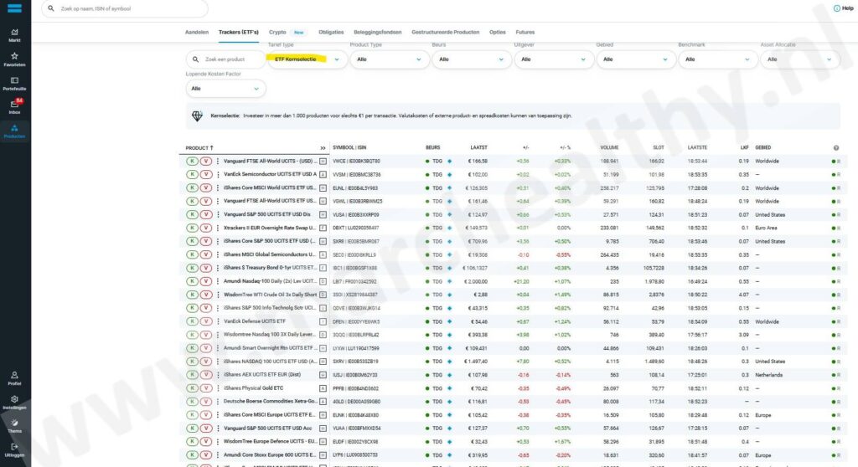Open the Asset Allocatie filter dropdown
858x467 pixels.
[799, 59]
